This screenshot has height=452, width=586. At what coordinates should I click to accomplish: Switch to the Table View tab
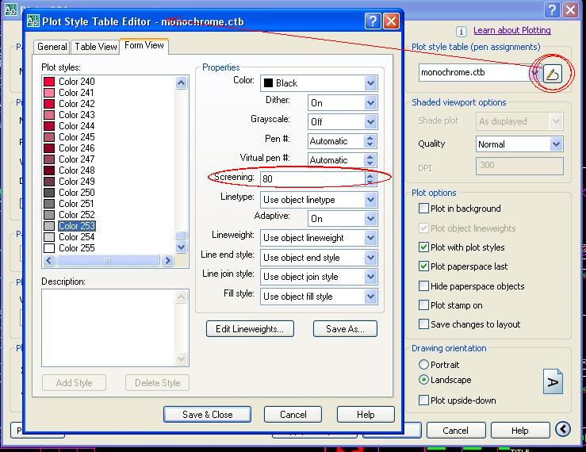(95, 47)
